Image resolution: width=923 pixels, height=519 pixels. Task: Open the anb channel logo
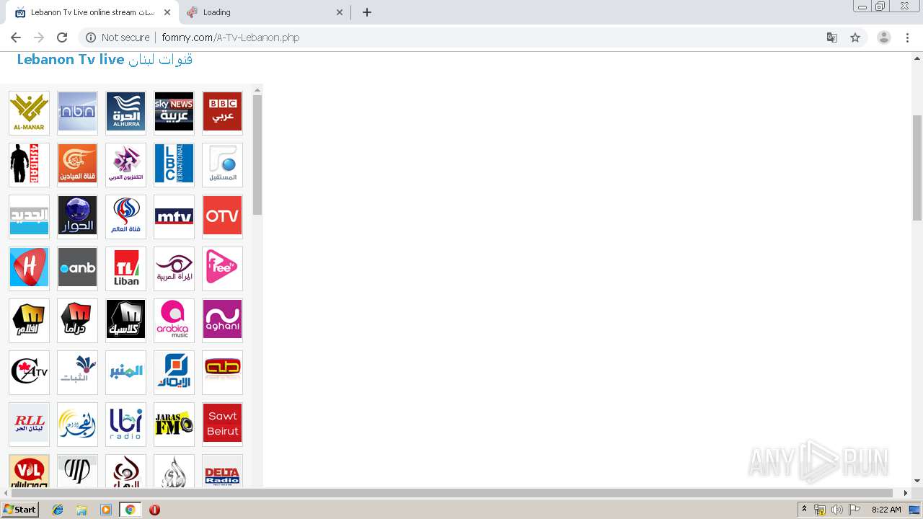[78, 268]
